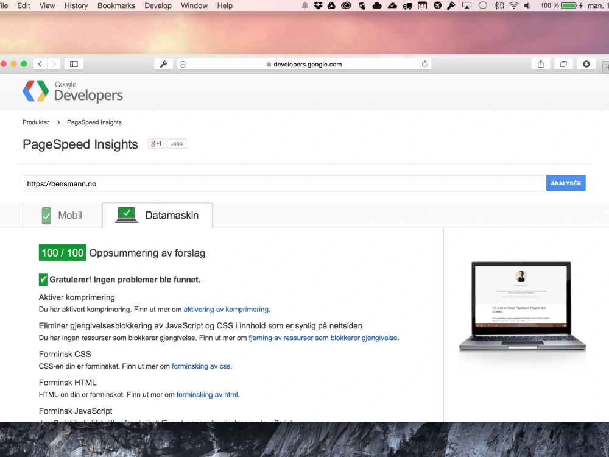Click the plus icon in address bar
The image size is (609, 457).
tap(183, 64)
